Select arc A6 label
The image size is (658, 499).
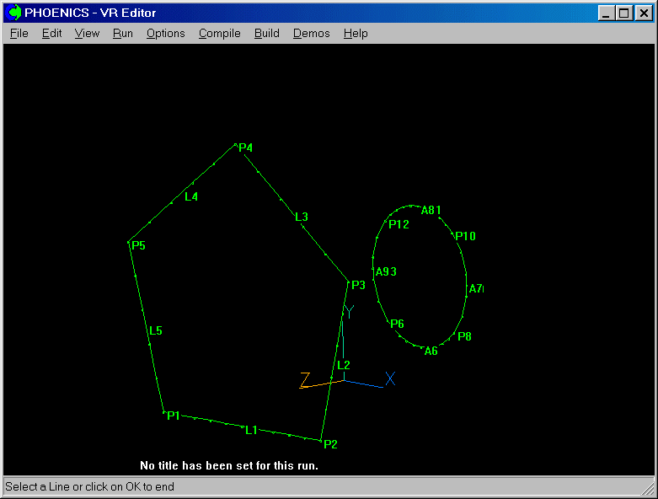(431, 351)
